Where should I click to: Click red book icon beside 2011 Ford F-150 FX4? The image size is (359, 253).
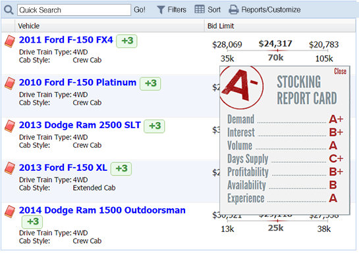point(10,41)
